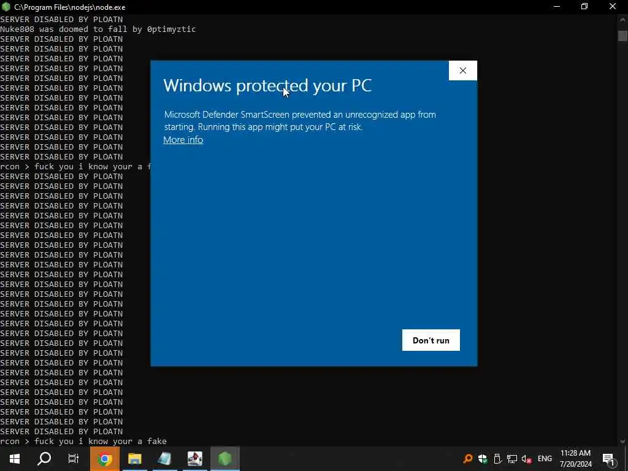Click the 'More info' link in SmartScreen dialog
This screenshot has width=628, height=471.
click(x=183, y=140)
